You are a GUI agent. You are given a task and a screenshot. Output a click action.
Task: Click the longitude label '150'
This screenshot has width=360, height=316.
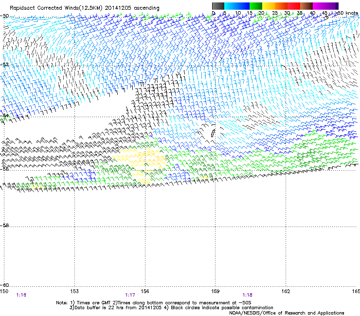coord(4,291)
